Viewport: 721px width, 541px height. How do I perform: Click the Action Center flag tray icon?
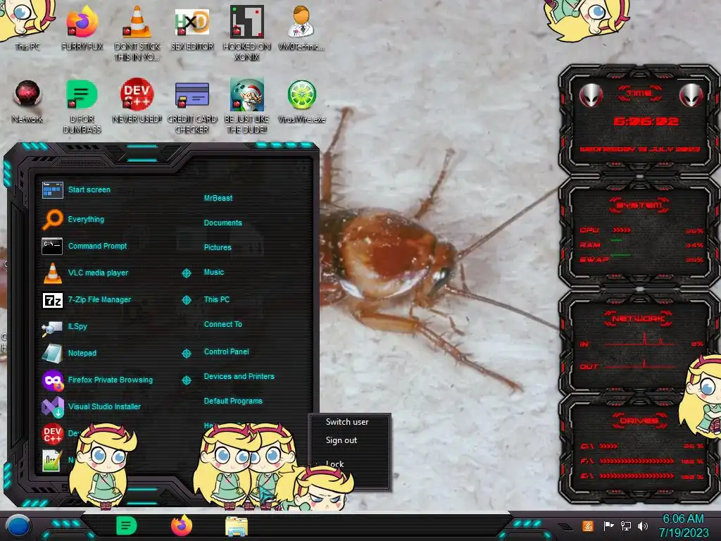click(609, 526)
